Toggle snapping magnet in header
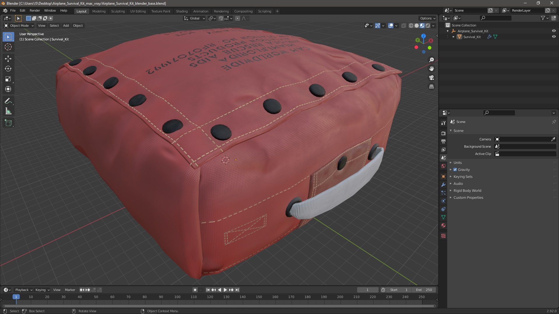Viewport: 559px width, 314px height. click(x=221, y=18)
